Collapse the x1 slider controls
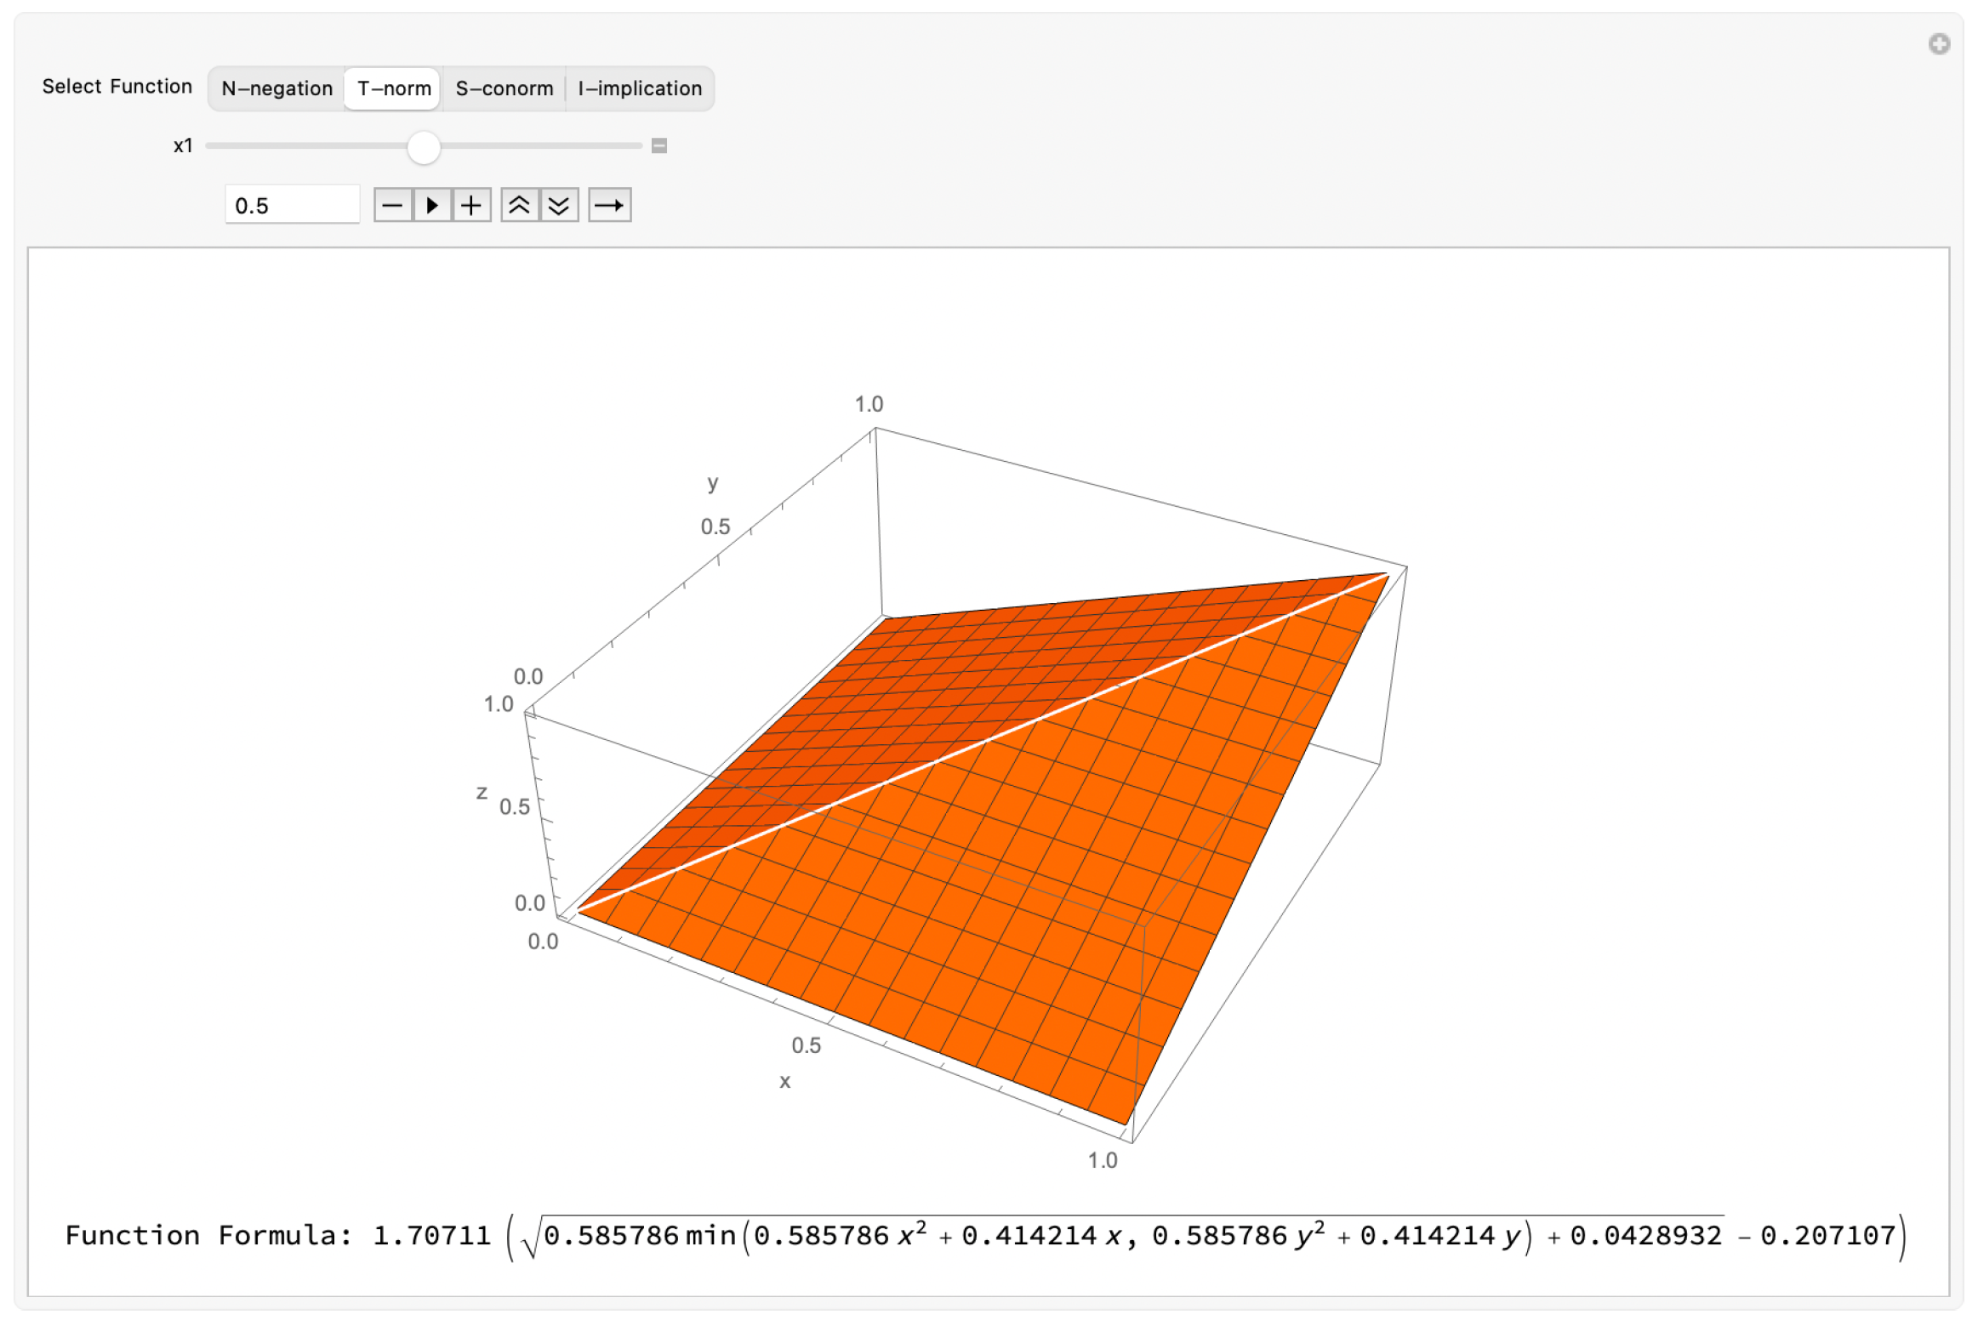The width and height of the screenshot is (1978, 1326). (658, 145)
